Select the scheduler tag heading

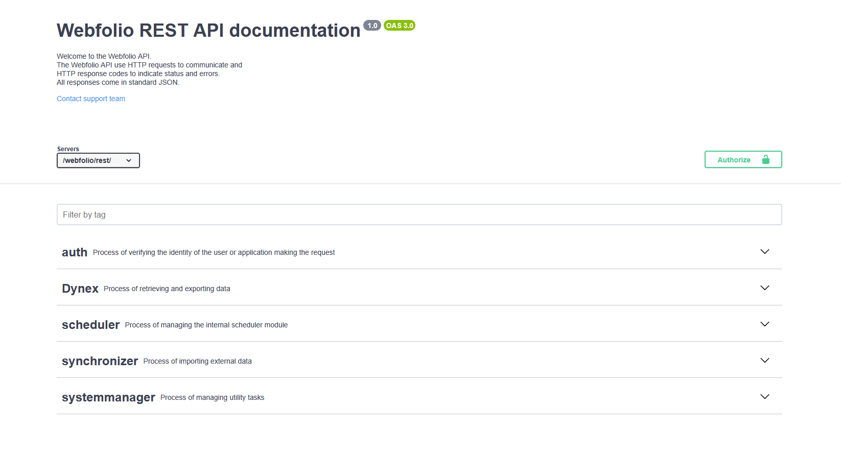pyautogui.click(x=90, y=325)
